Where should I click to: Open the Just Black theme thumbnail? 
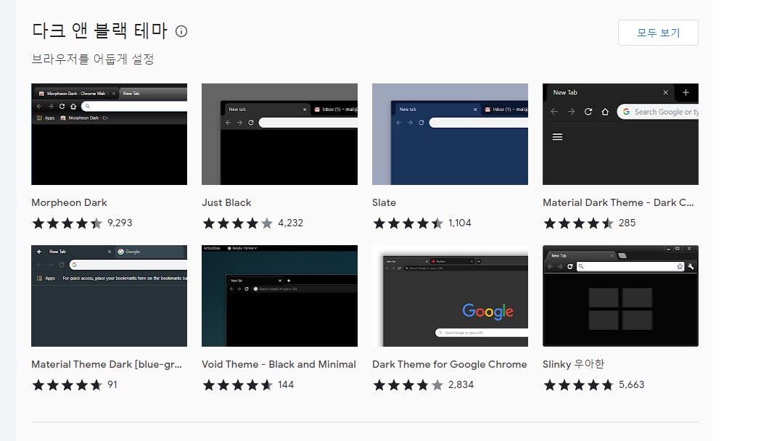(279, 134)
